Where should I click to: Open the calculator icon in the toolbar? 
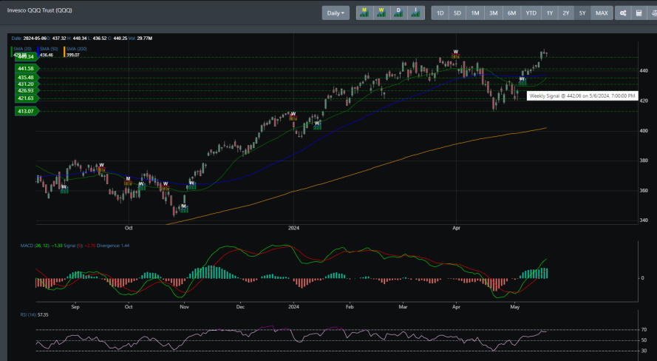tap(639, 13)
